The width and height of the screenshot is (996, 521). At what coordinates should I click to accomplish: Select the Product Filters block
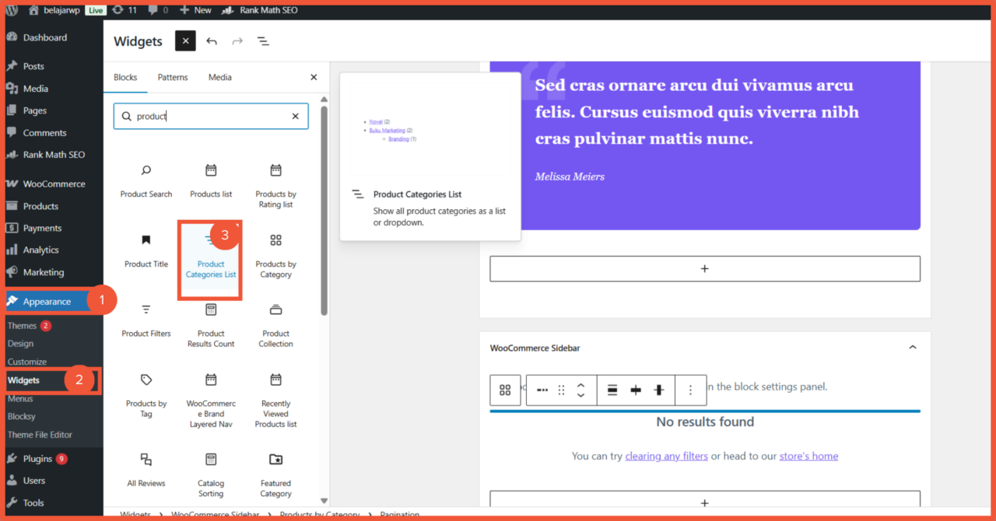(x=146, y=320)
